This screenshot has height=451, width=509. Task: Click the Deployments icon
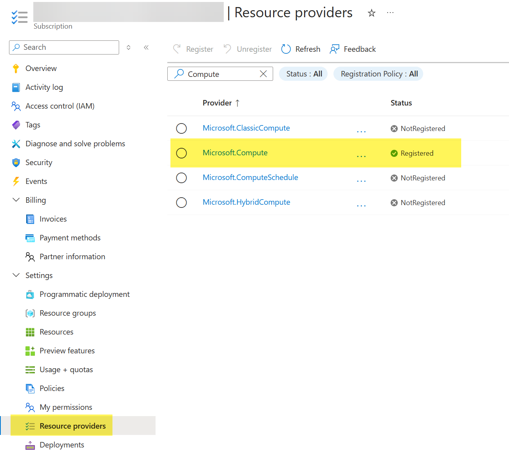(x=30, y=445)
